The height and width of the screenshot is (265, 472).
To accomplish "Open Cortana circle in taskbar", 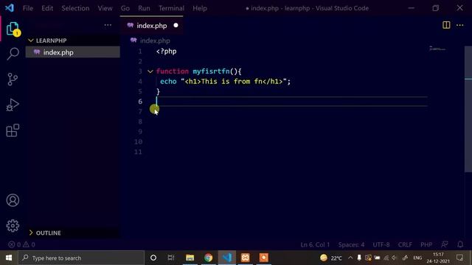I will pyautogui.click(x=153, y=258).
